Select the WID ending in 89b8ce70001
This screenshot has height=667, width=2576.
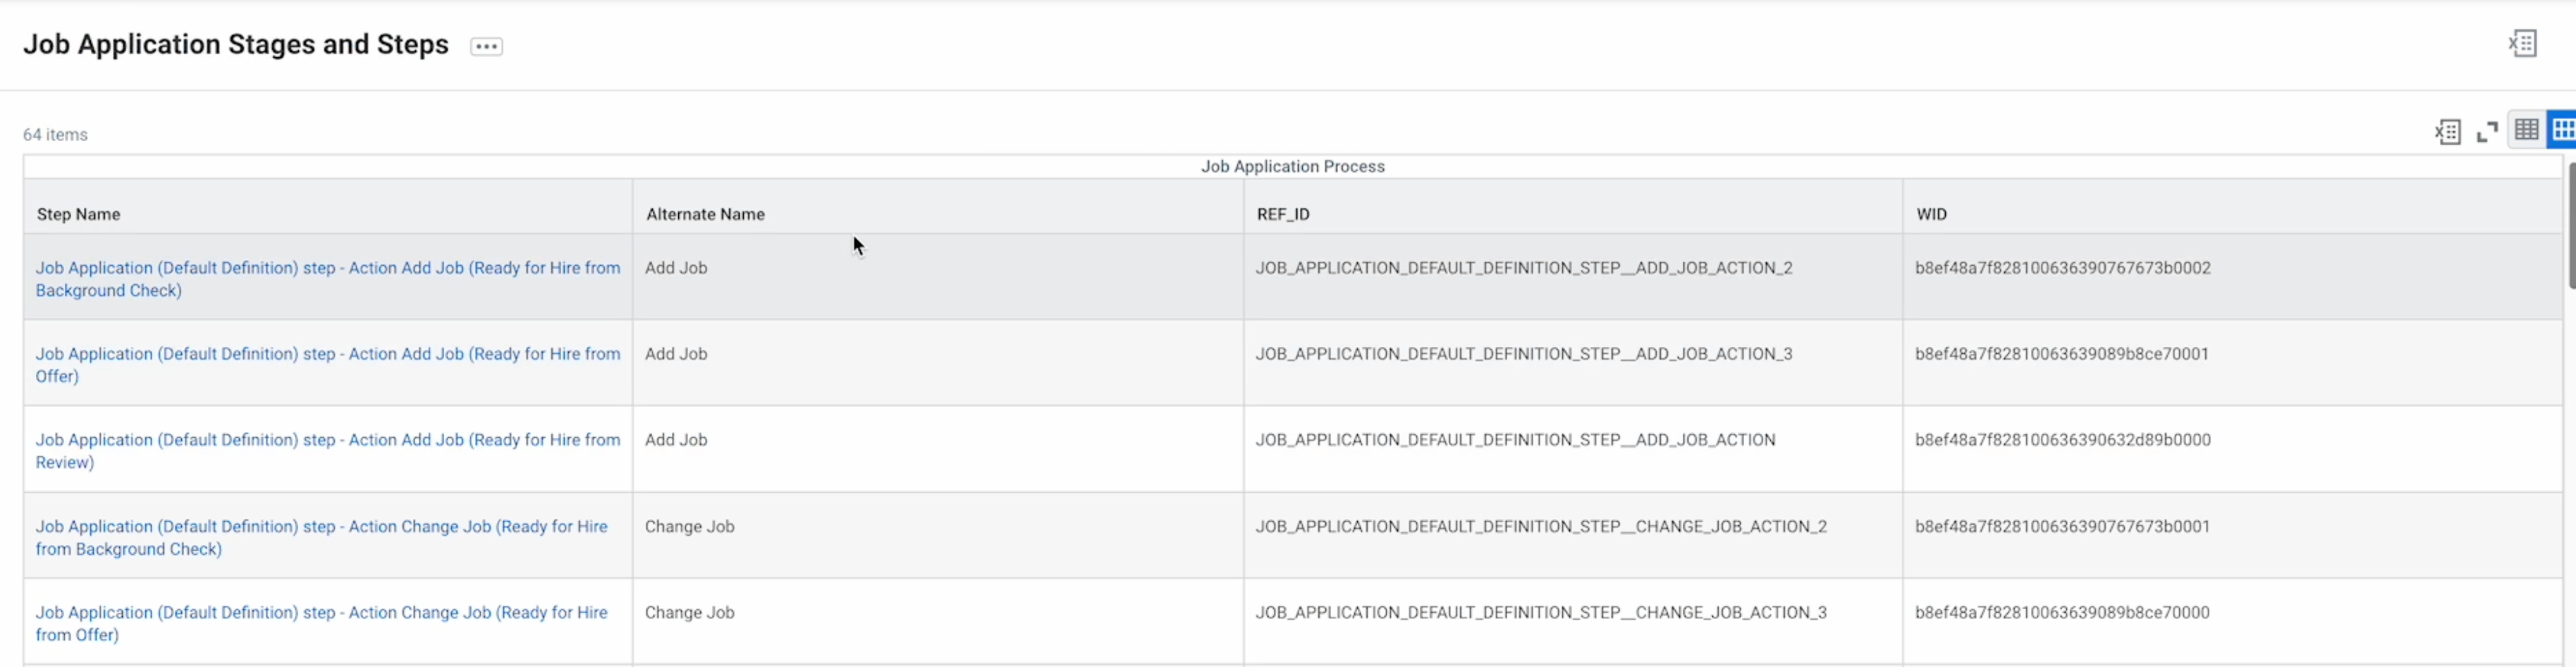click(2062, 354)
